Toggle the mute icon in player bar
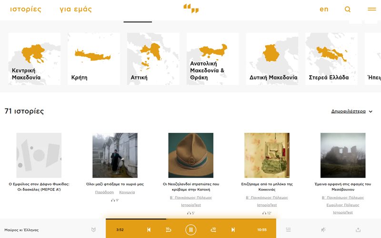This screenshot has height=238, width=381. (x=323, y=230)
